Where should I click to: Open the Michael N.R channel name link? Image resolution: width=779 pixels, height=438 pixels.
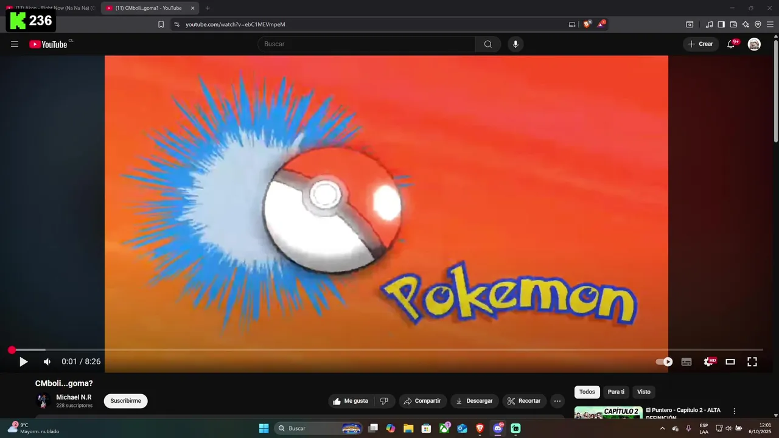point(74,397)
